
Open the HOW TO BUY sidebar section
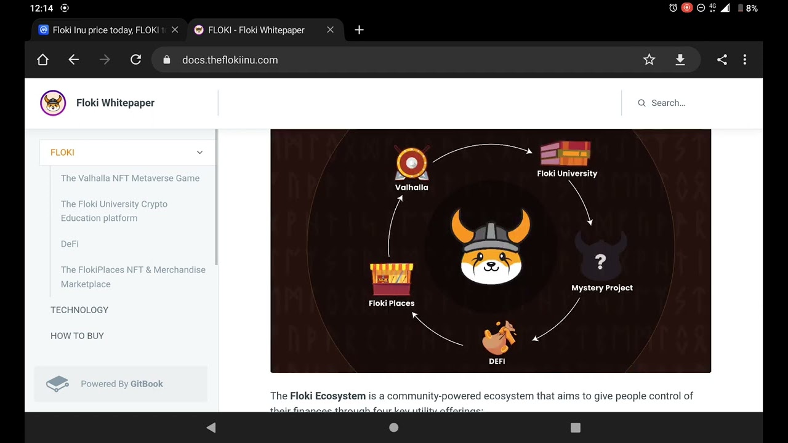pos(77,335)
